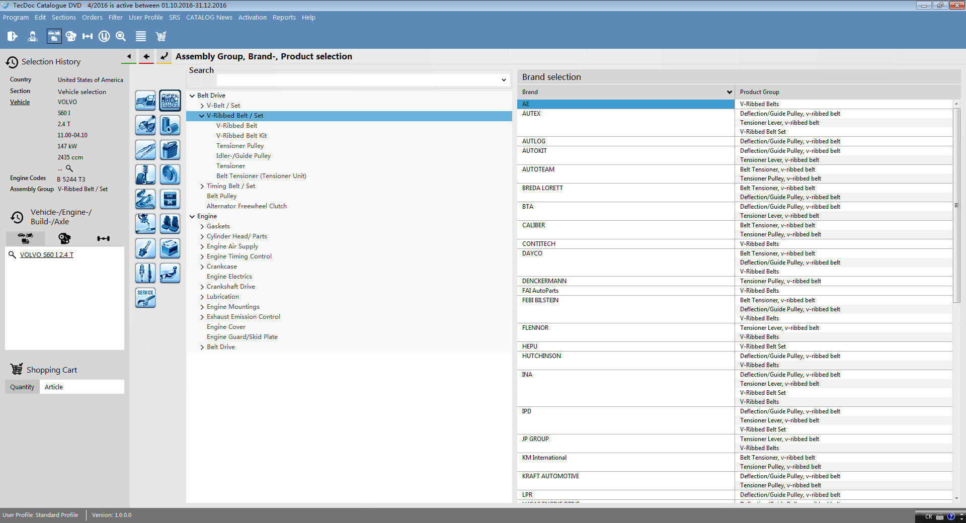Viewport: 966px width, 523px height.
Task: Select the wiper blades assembly group icon
Action: tap(145, 150)
